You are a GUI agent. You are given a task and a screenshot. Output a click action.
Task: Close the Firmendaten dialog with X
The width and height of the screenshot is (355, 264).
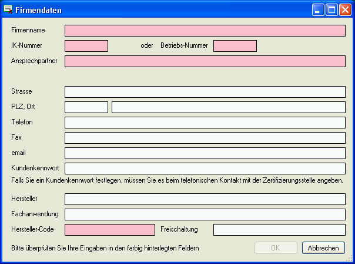pos(345,10)
